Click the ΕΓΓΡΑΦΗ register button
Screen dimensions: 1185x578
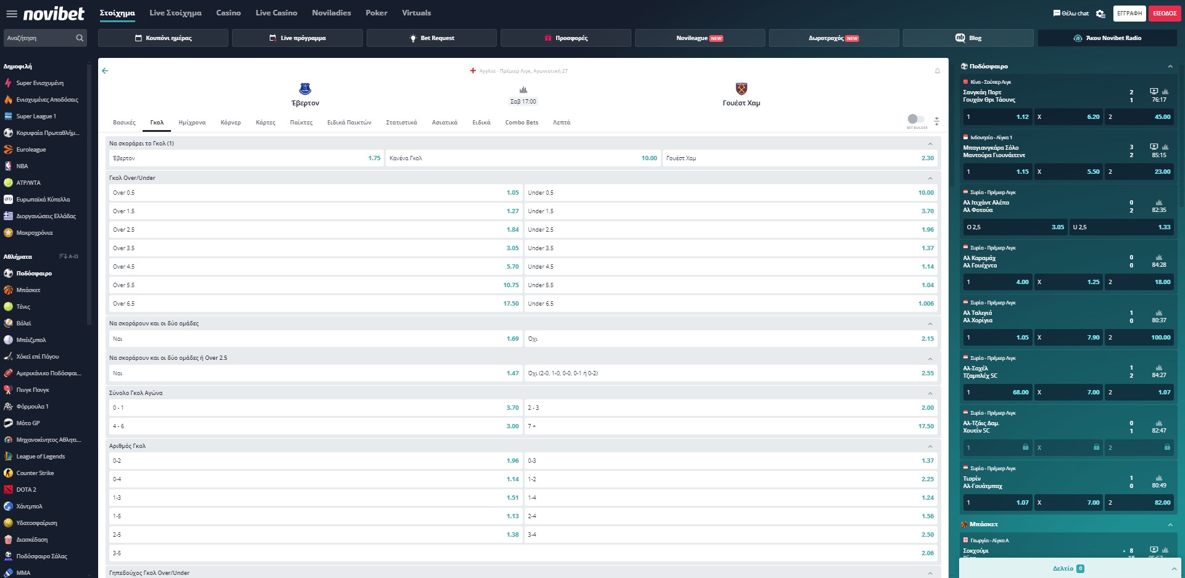1129,14
